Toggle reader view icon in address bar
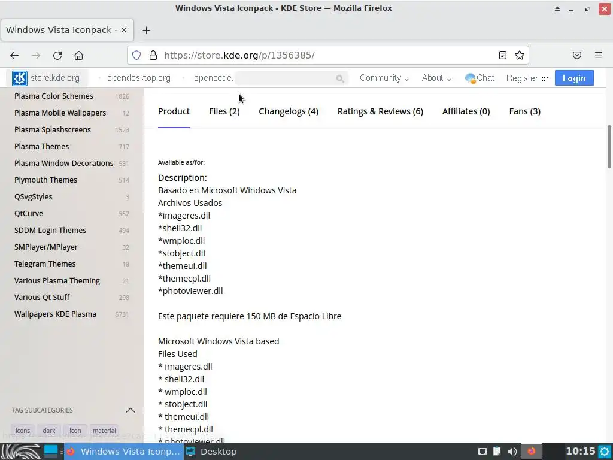613x460 pixels. pyautogui.click(x=503, y=55)
